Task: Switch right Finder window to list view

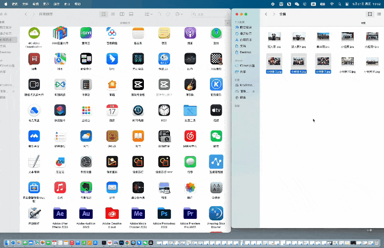Action: [x=379, y=14]
